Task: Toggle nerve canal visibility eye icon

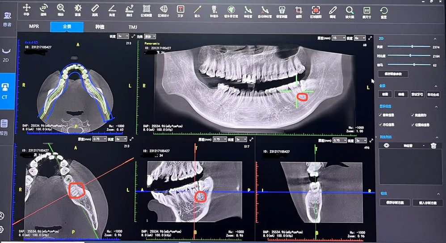Action: [386, 146]
